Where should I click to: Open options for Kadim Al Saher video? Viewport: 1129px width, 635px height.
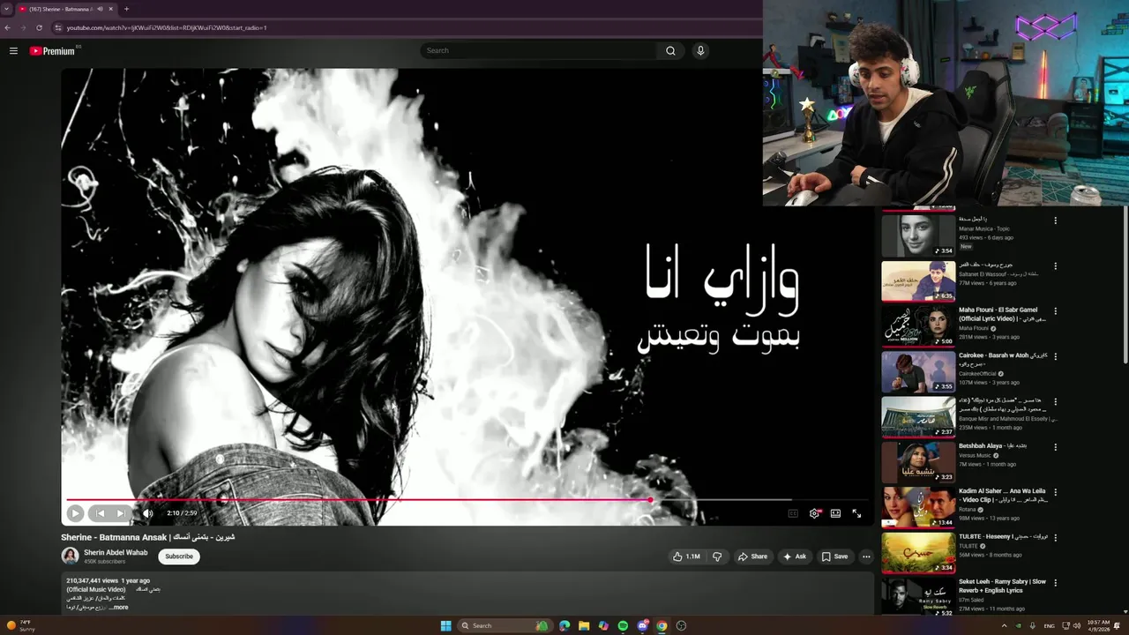1055,492
